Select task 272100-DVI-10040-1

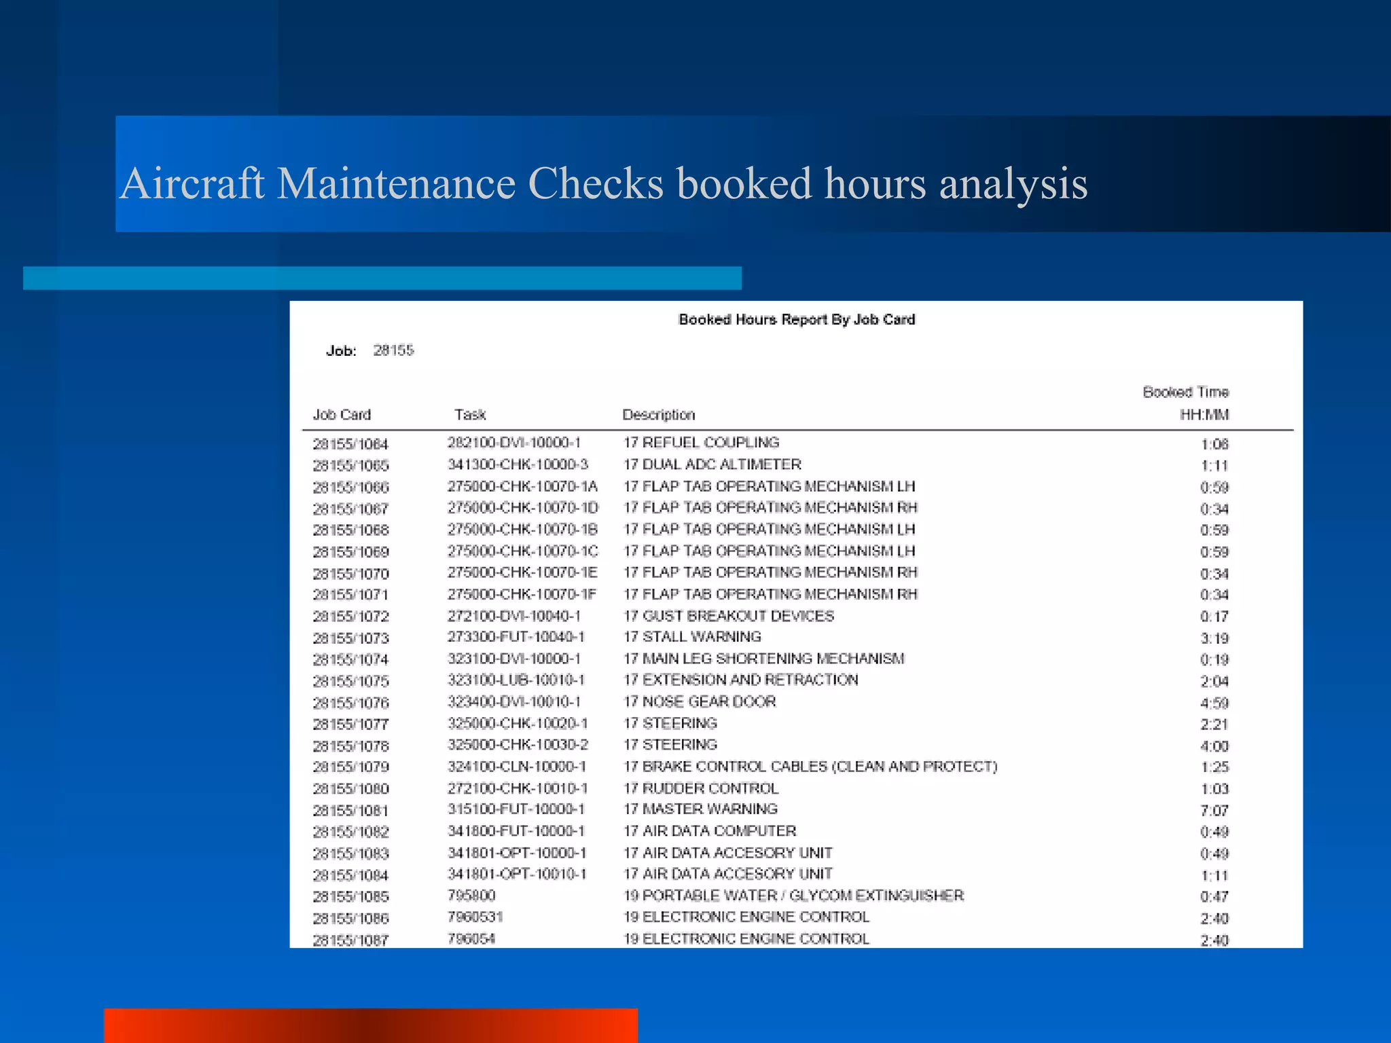(x=514, y=616)
